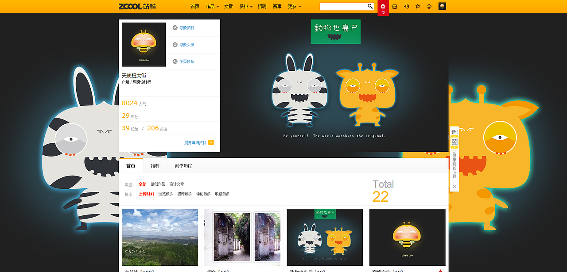
Task: Click the 8024 人气 count
Action: (x=134, y=103)
